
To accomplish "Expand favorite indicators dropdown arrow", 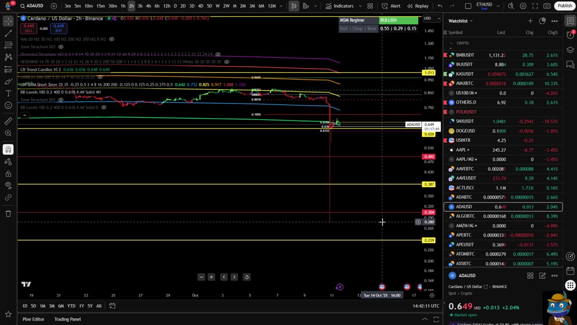I will [x=361, y=6].
